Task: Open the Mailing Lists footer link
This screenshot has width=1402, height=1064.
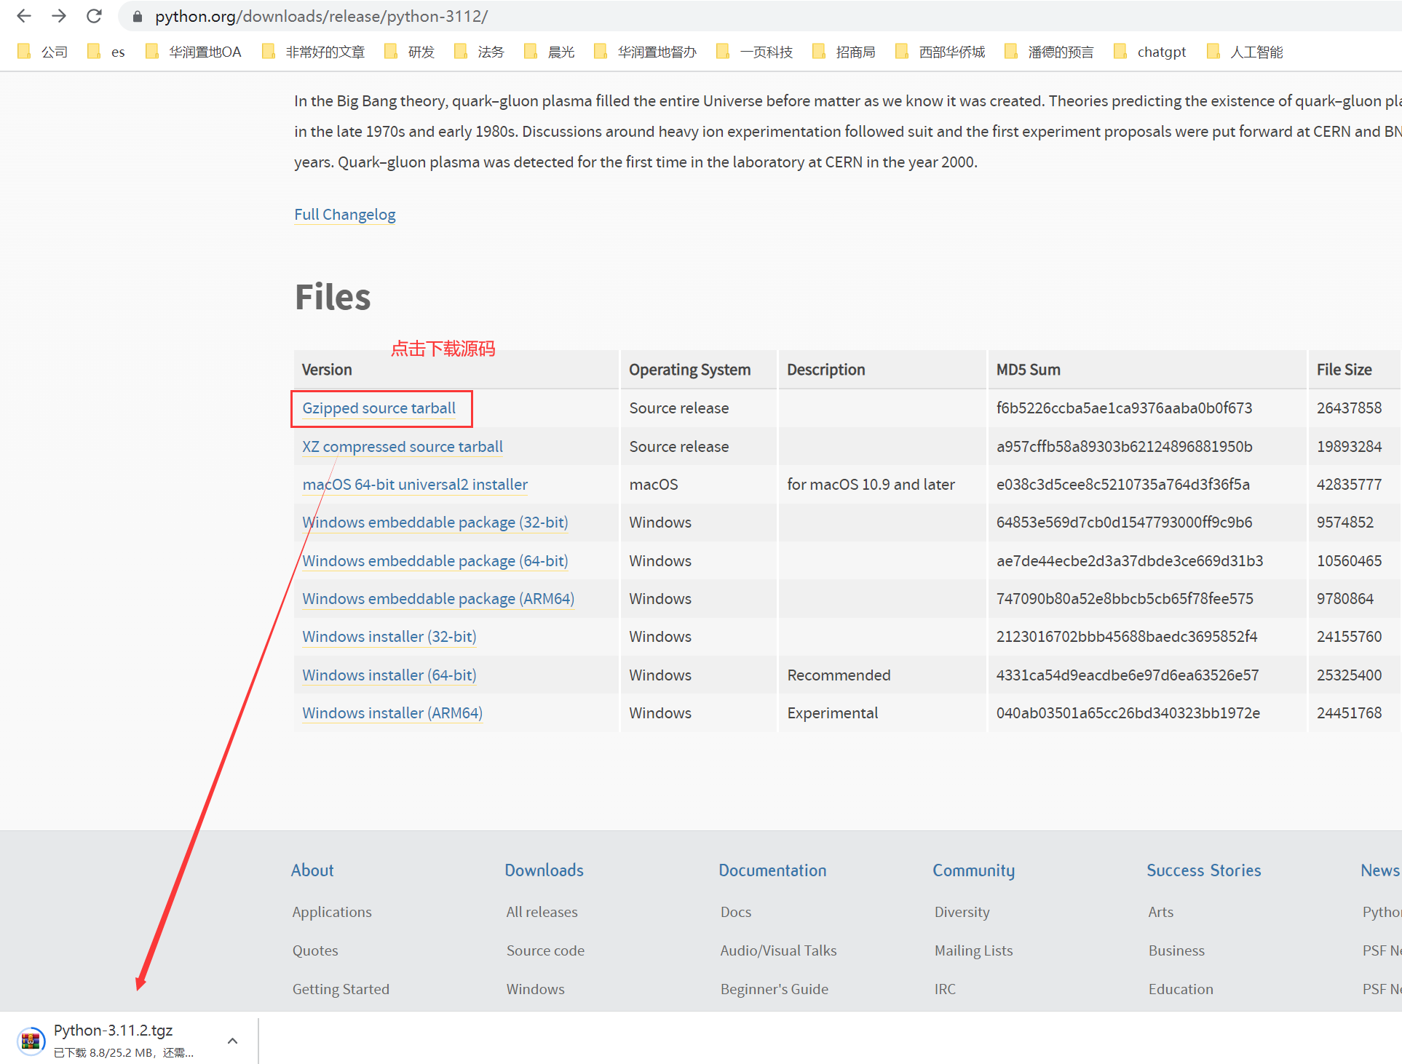Action: [x=973, y=950]
